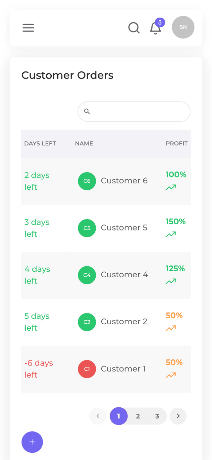Click the C5 customer avatar
This screenshot has width=212, height=460.
click(x=87, y=228)
